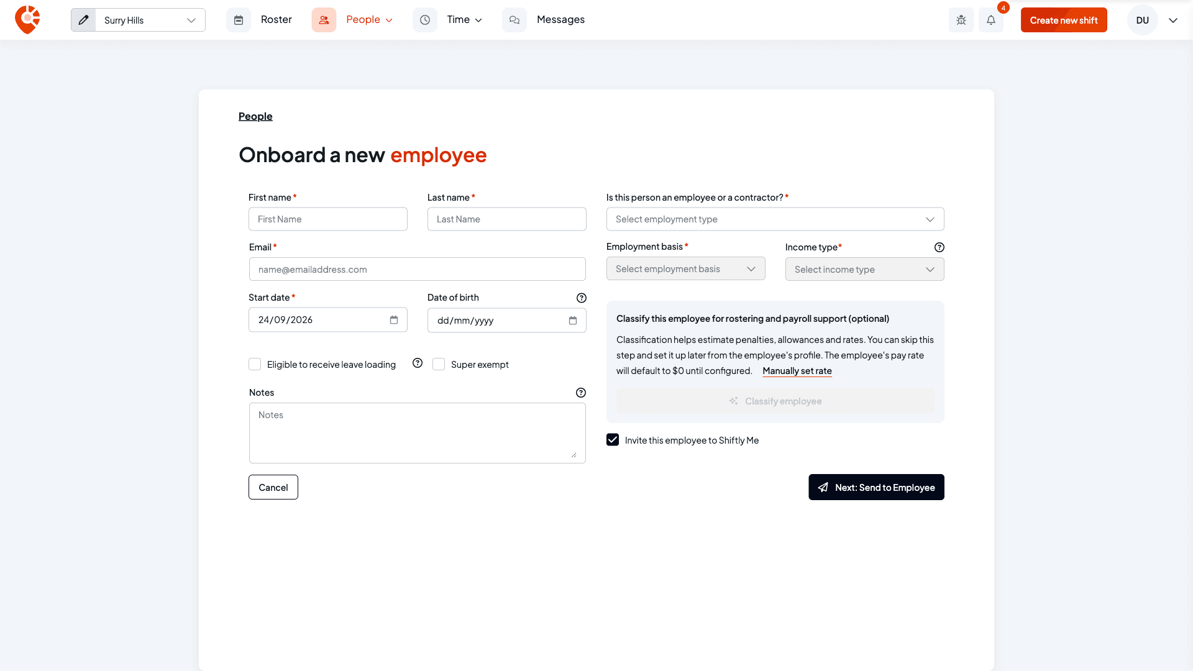Click the DU user avatar
1193x671 pixels.
pos(1143,20)
